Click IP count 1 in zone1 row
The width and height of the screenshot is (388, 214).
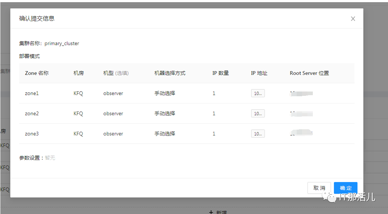click(x=214, y=93)
